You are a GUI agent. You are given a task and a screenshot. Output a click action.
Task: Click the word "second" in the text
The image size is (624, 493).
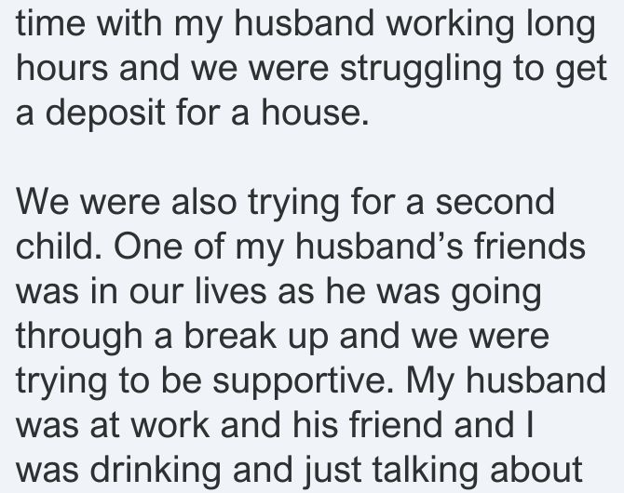pos(495,201)
